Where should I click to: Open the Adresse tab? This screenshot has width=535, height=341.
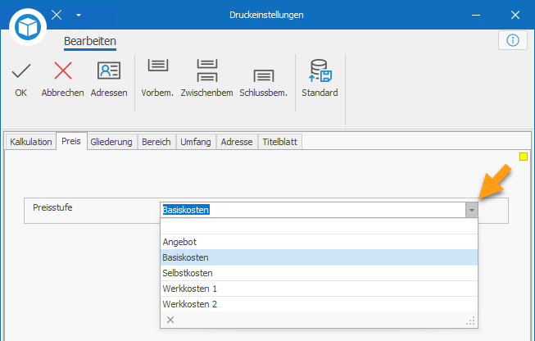(237, 142)
